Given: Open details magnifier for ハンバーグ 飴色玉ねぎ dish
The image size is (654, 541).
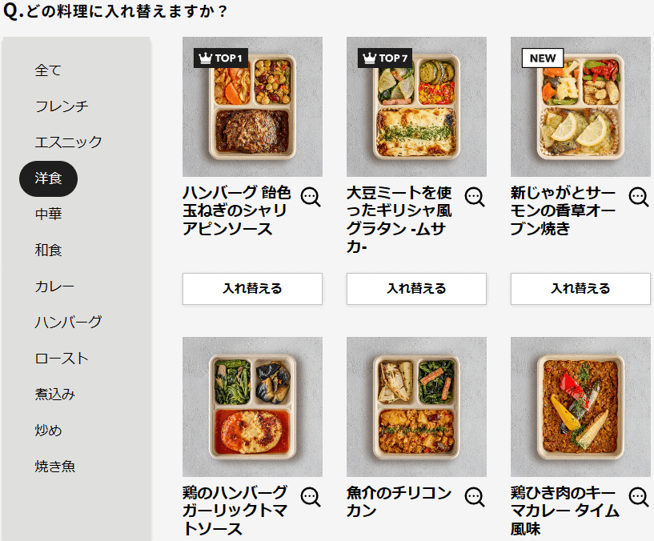Looking at the screenshot, I should pyautogui.click(x=311, y=197).
